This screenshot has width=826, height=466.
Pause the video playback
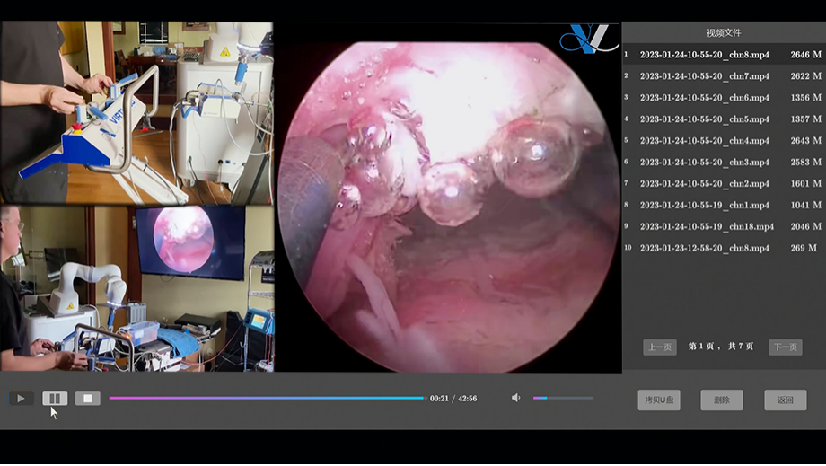[55, 398]
